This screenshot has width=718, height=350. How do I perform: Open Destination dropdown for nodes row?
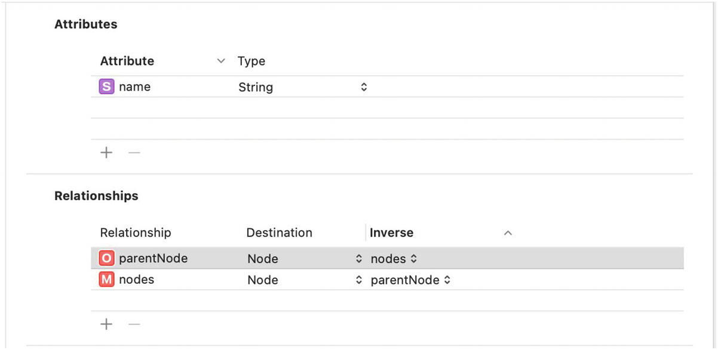click(x=358, y=280)
